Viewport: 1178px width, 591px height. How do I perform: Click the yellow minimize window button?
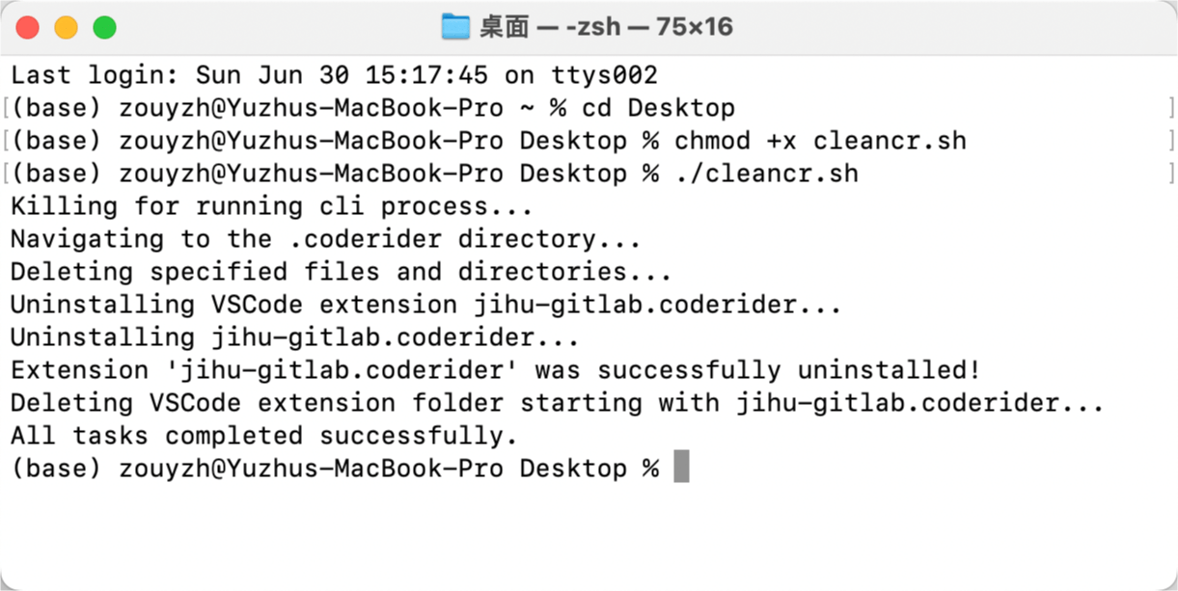tap(67, 27)
